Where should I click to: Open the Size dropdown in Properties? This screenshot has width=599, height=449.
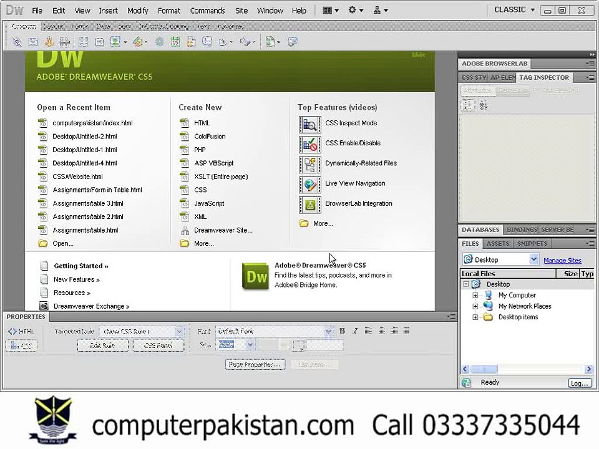point(250,345)
